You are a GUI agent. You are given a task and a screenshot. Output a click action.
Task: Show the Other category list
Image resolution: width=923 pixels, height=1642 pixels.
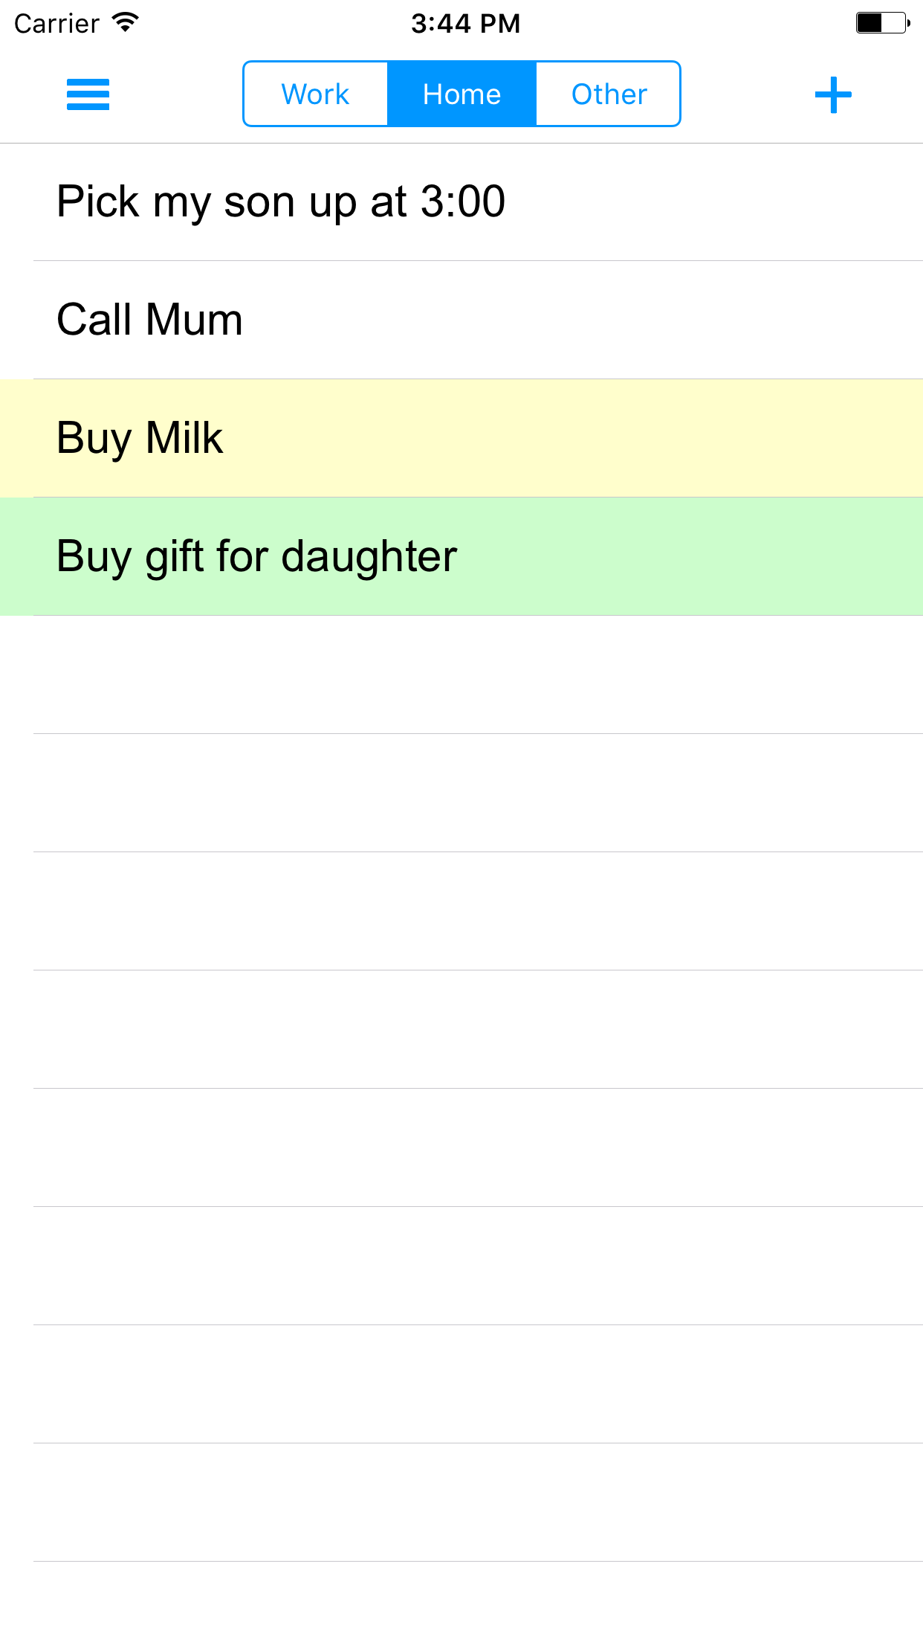pos(609,94)
